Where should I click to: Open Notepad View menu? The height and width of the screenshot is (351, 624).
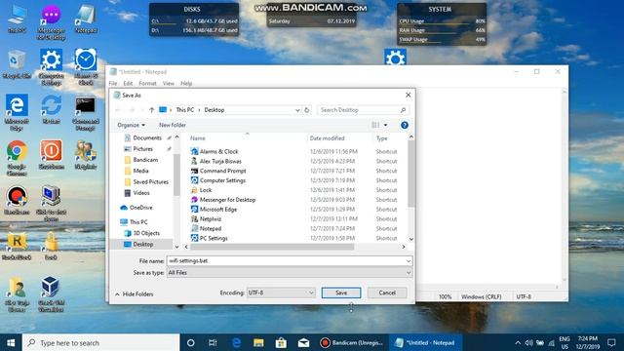169,83
